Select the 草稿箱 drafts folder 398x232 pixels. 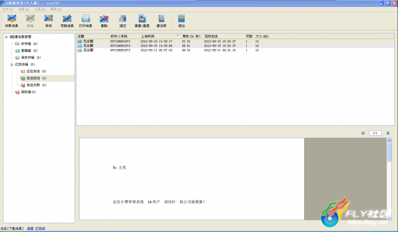coord(26,51)
